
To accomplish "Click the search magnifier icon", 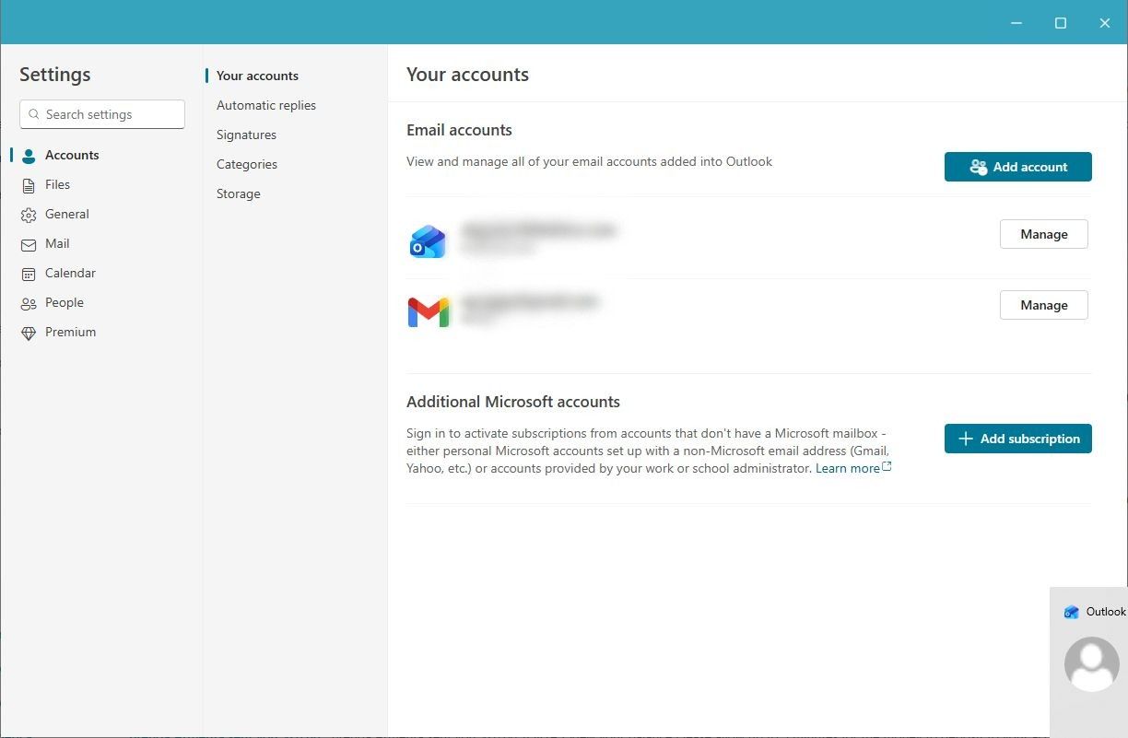I will click(34, 114).
